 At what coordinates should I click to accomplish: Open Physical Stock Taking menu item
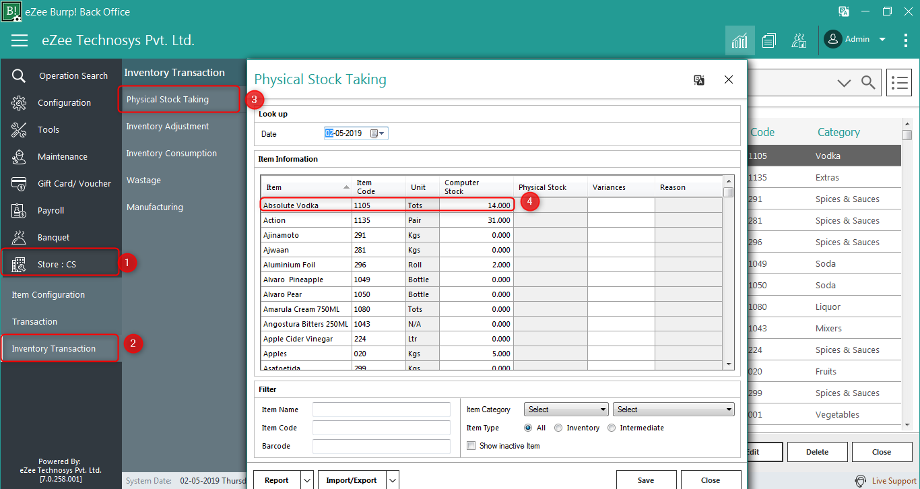click(x=178, y=100)
